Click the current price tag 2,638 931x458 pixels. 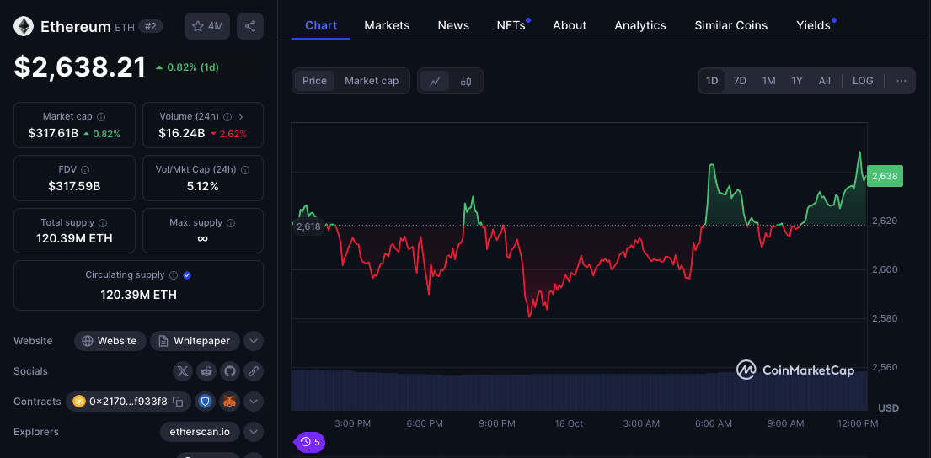pos(885,176)
